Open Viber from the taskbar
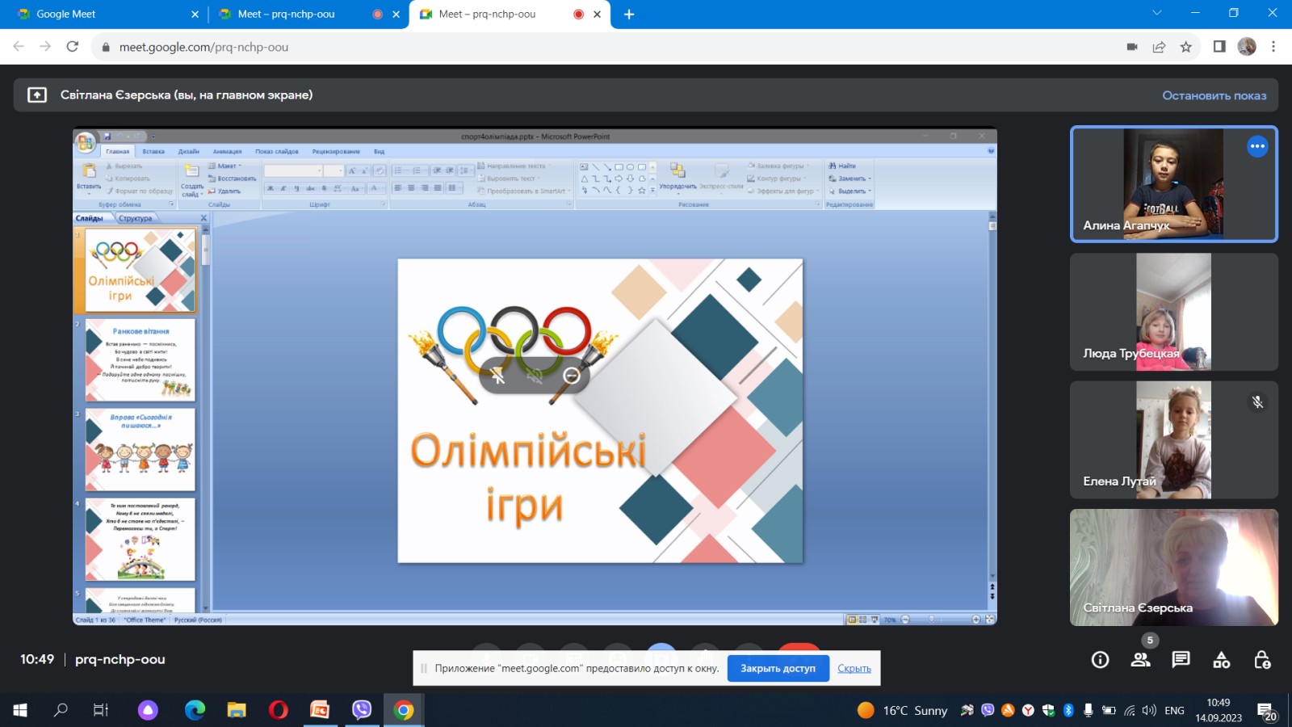Image resolution: width=1292 pixels, height=727 pixels. click(362, 710)
